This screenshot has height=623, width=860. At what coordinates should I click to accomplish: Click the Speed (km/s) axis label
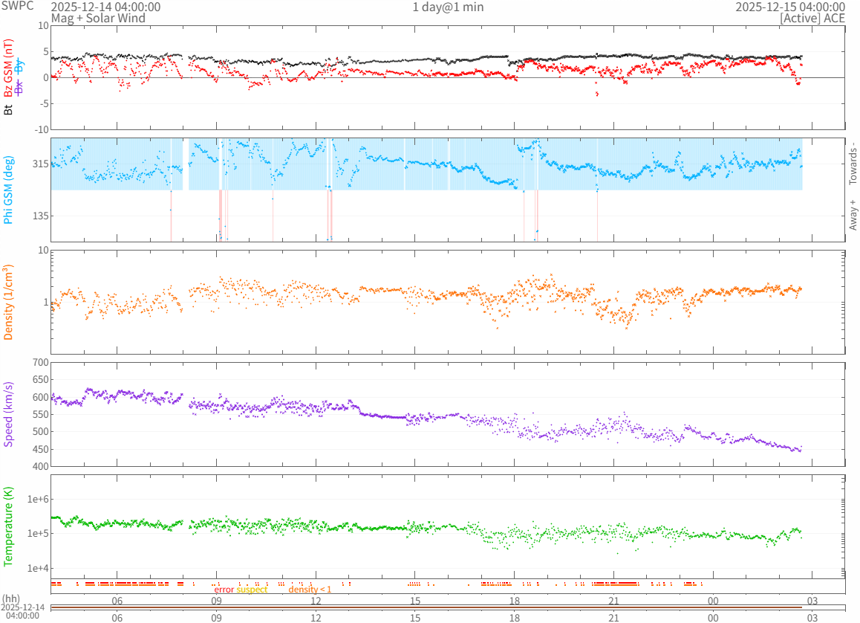tap(9, 415)
